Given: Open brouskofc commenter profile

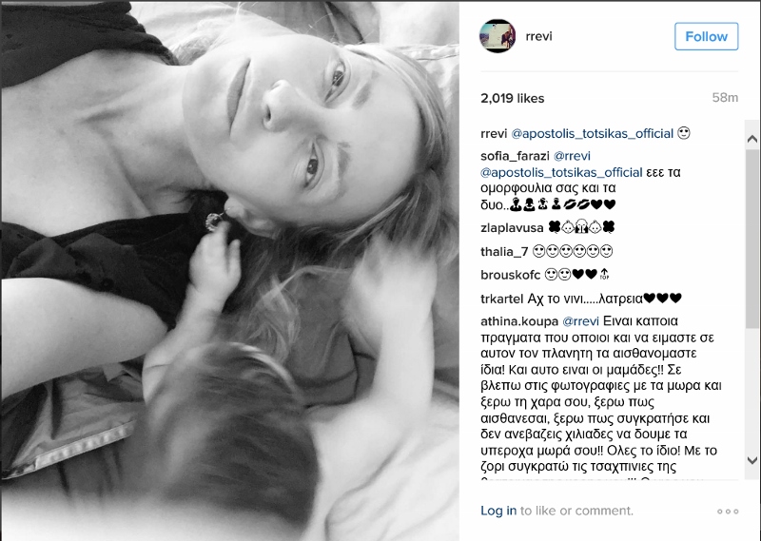Looking at the screenshot, I should pos(511,275).
